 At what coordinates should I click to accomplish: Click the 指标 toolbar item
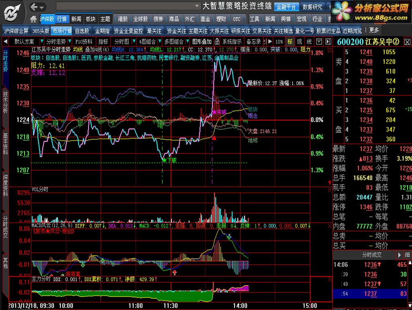(x=103, y=41)
